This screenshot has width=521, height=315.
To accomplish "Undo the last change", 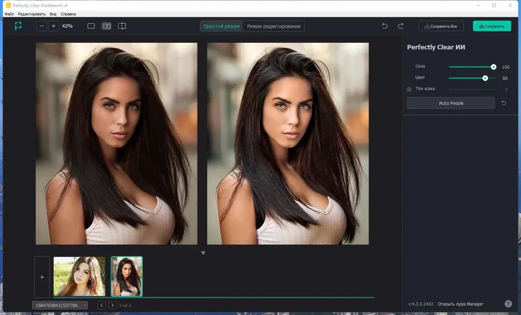I will point(385,26).
